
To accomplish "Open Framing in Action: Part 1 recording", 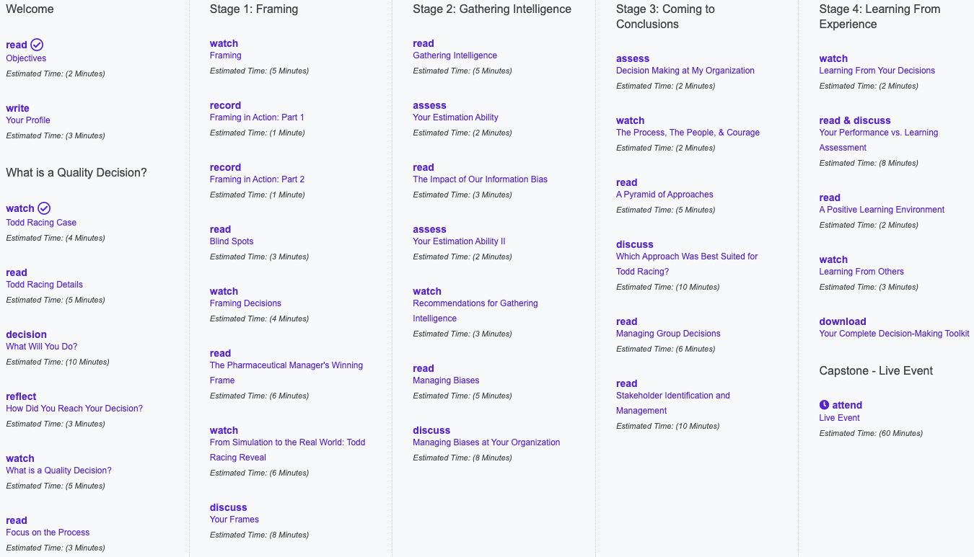I will pyautogui.click(x=257, y=117).
